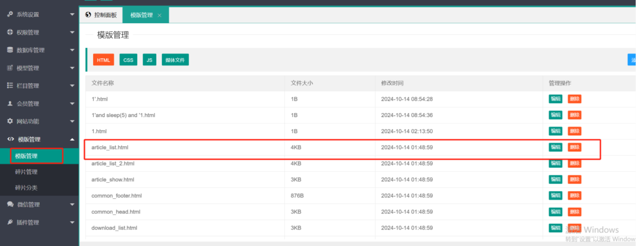The width and height of the screenshot is (636, 246).
Task: Click the 系统设置 key icon in sidebar
Action: point(10,14)
